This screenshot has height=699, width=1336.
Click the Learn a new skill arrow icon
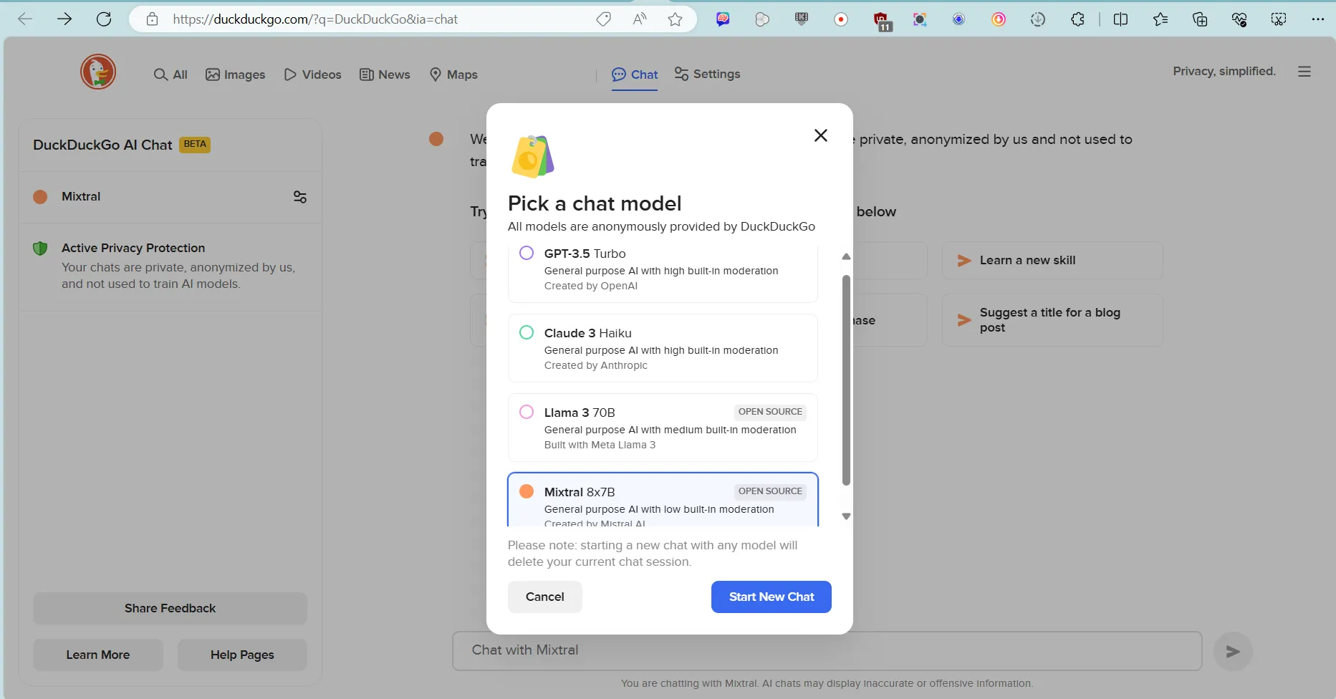click(964, 261)
